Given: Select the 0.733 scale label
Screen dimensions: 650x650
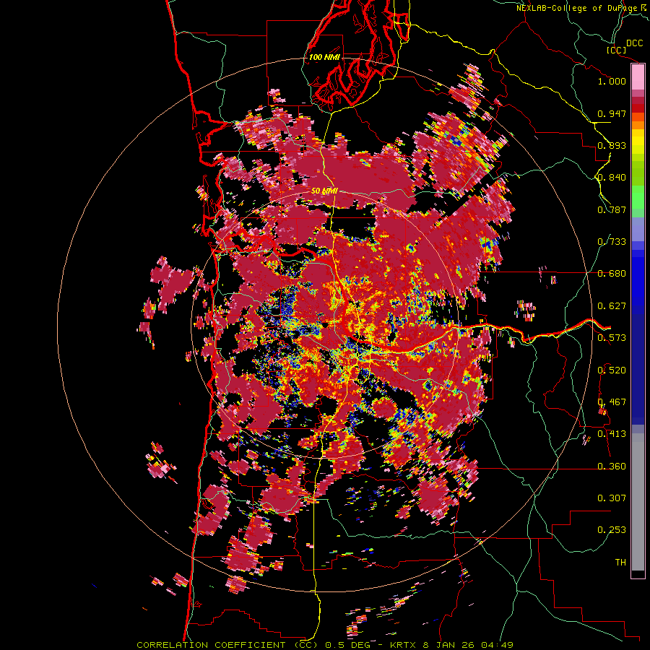Looking at the screenshot, I should 612,242.
